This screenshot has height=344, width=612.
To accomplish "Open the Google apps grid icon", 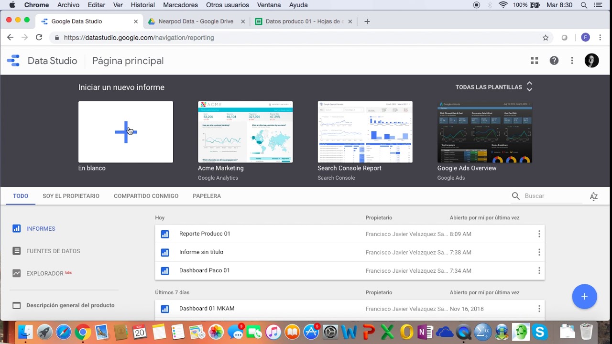I will (535, 61).
